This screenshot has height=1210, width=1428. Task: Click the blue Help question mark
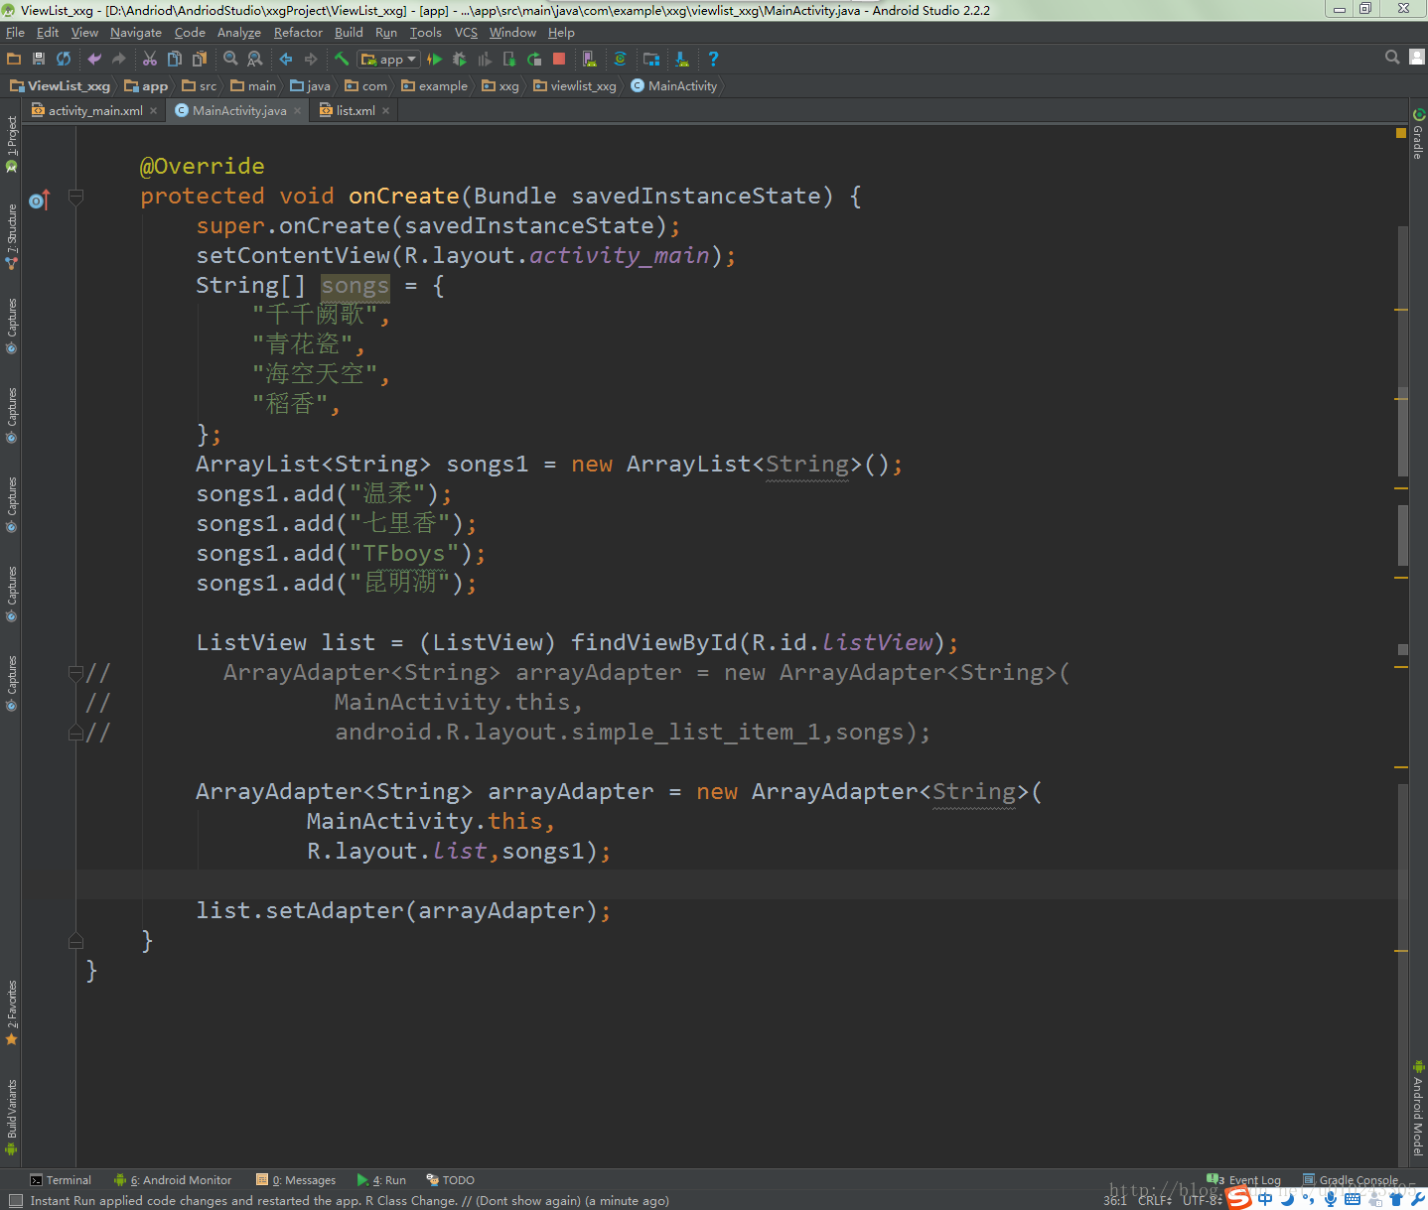(x=713, y=59)
